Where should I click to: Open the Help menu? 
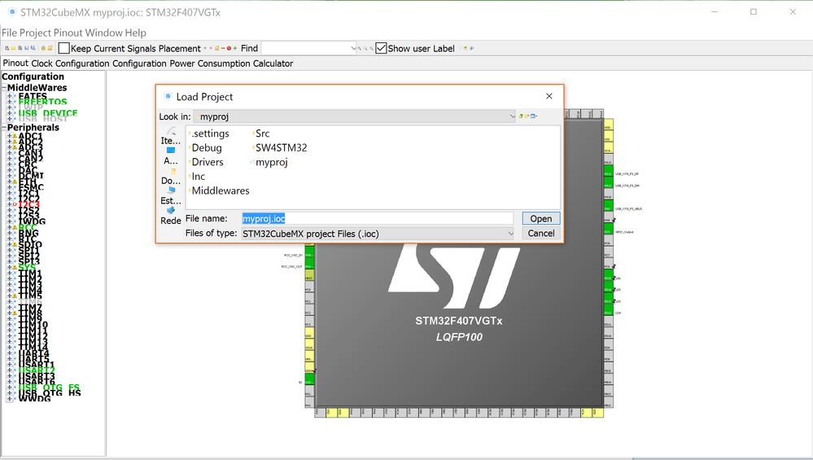[x=135, y=33]
